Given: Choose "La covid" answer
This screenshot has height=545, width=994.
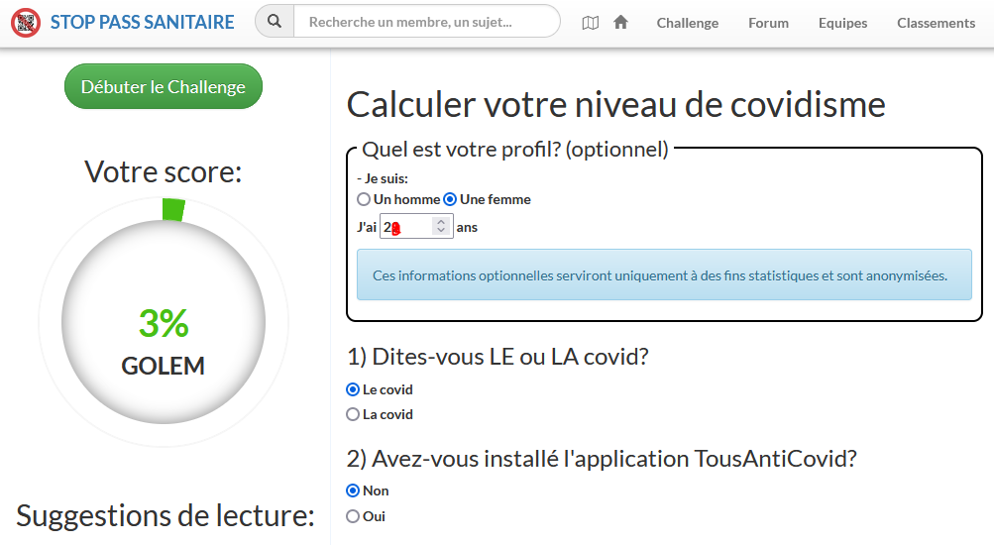Looking at the screenshot, I should pos(353,414).
